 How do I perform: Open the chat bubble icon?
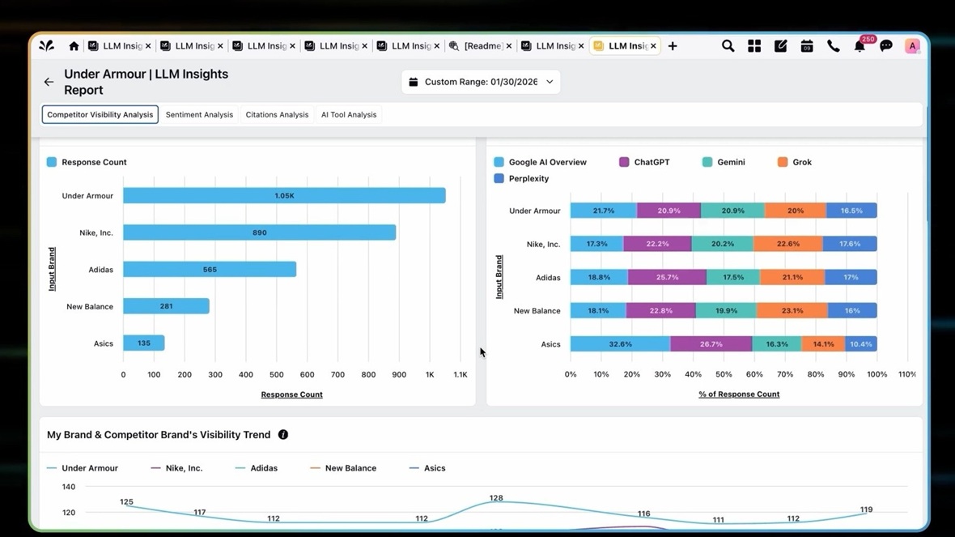tap(886, 45)
